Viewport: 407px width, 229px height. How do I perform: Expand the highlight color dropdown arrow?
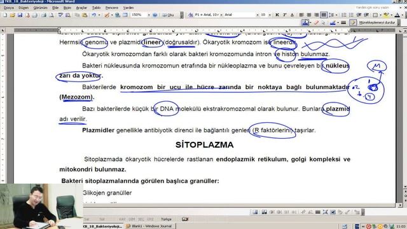(x=392, y=15)
